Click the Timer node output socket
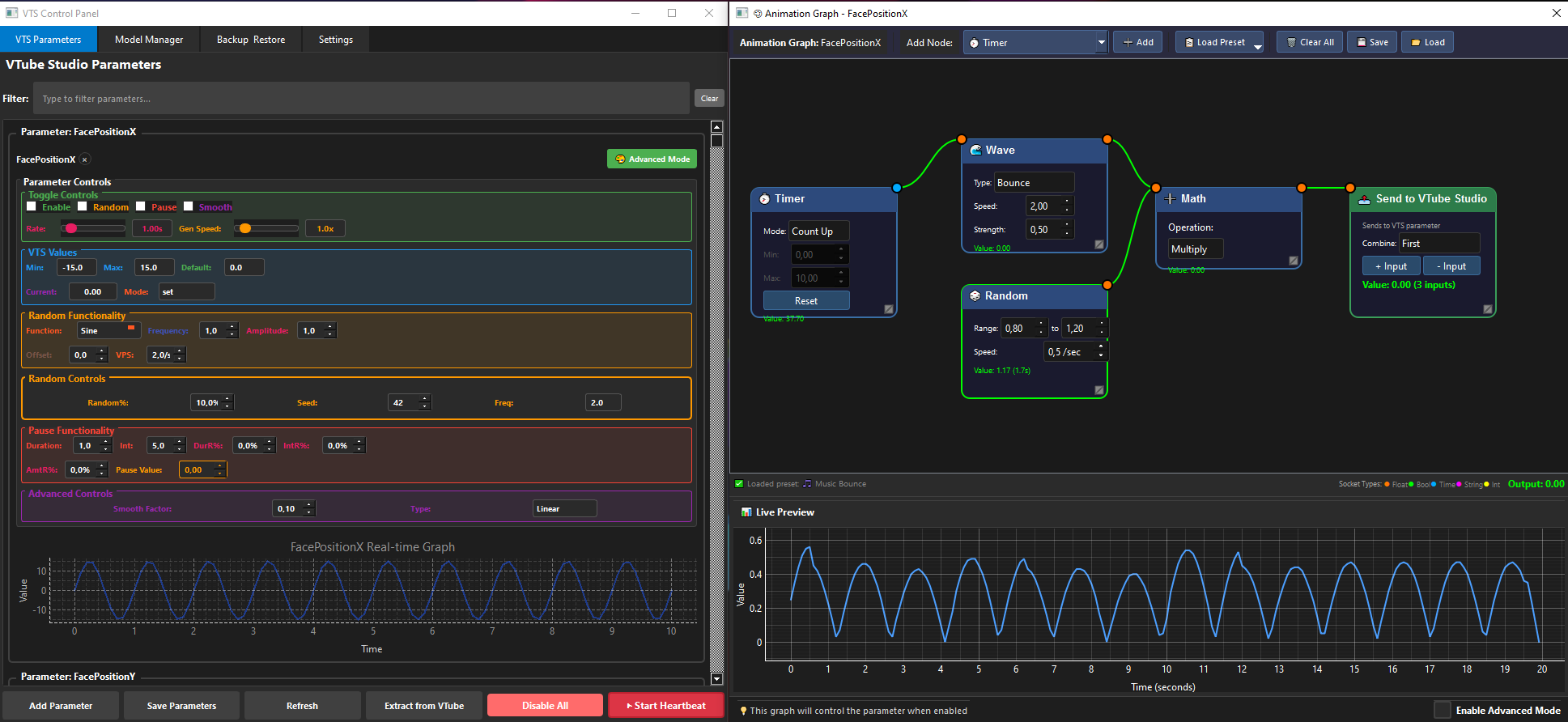 [x=897, y=188]
